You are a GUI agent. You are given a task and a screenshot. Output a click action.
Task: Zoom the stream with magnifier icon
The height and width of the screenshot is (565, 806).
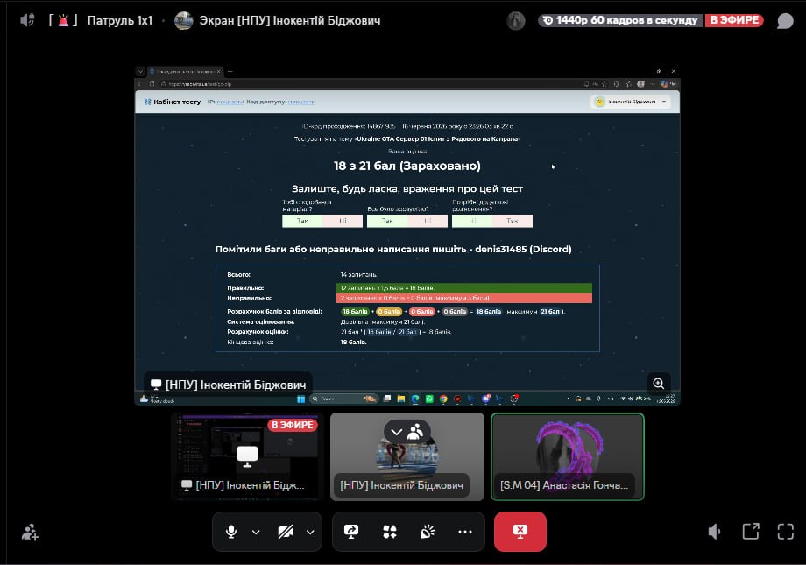point(659,383)
